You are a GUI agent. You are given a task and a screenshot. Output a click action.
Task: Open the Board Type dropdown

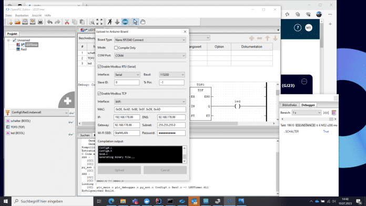(x=150, y=40)
